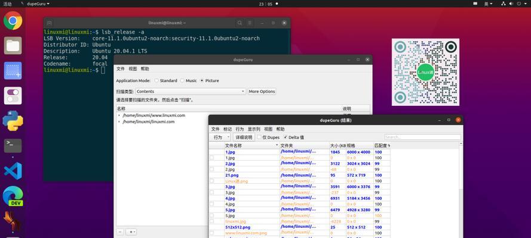The image size is (531, 238).
Task: Click the 3024 x 3024 dimension cell
Action: click(358, 164)
